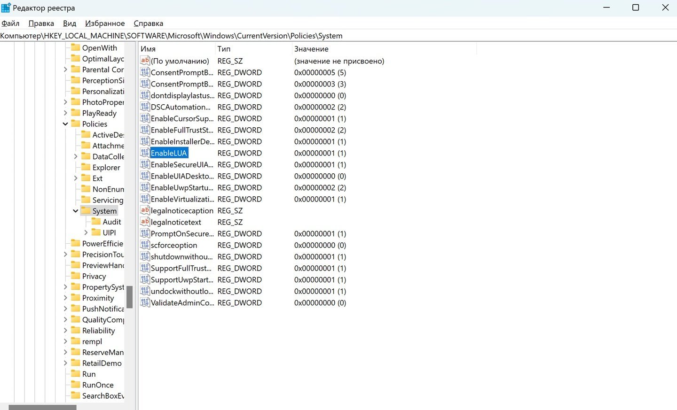Screen dimensions: 677x410
Task: Sort values by the Тип column header
Action: tap(253, 49)
